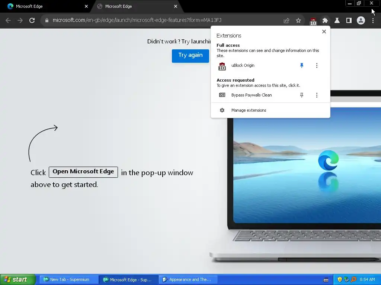The height and width of the screenshot is (285, 381).
Task: Open the side panel toolbar icon
Action: [349, 21]
